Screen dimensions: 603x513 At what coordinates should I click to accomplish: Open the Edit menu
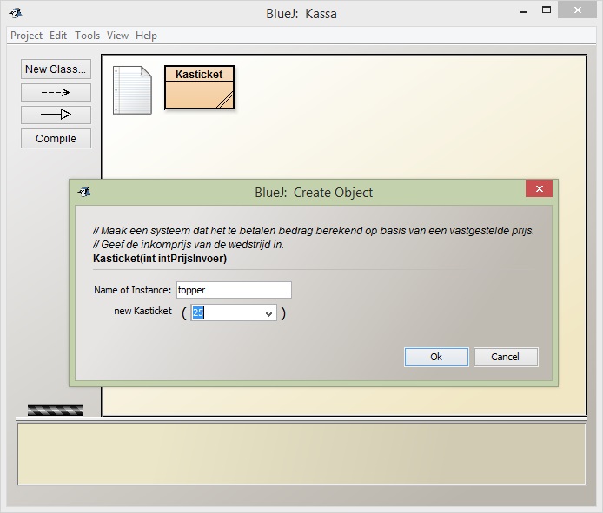click(x=58, y=36)
